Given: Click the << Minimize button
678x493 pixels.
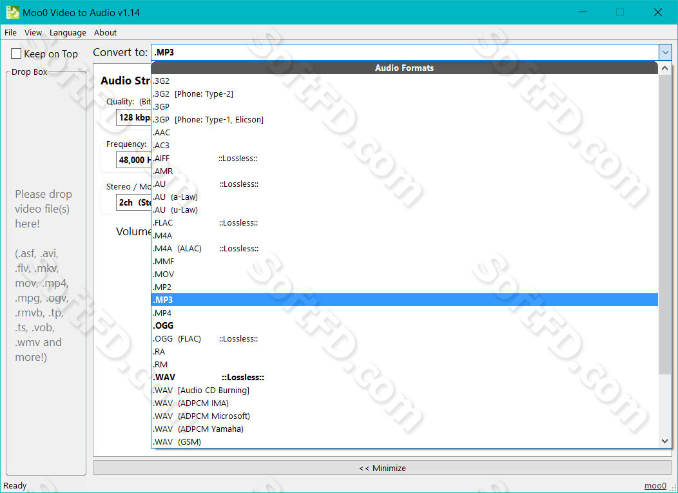Looking at the screenshot, I should click(382, 468).
